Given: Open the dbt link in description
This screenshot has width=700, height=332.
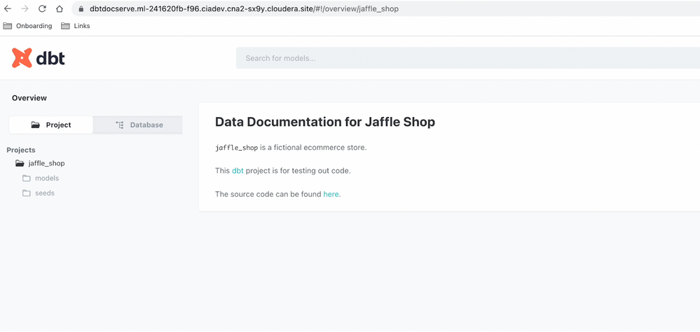Looking at the screenshot, I should (238, 171).
